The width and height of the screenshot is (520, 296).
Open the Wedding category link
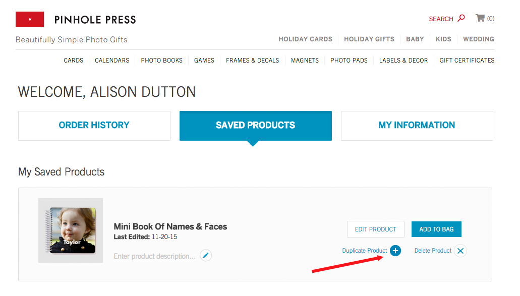478,39
